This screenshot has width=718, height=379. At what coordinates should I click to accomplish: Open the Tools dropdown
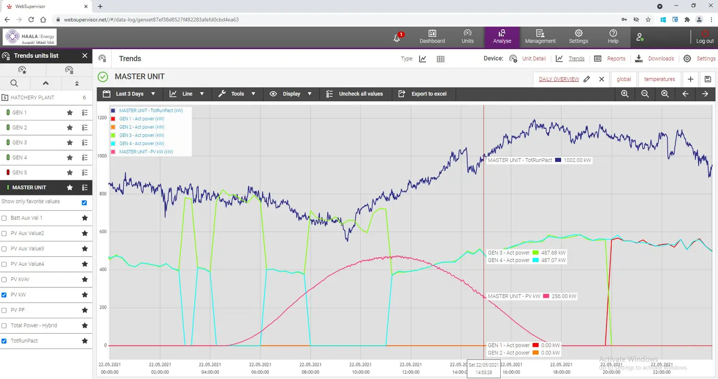click(x=237, y=94)
